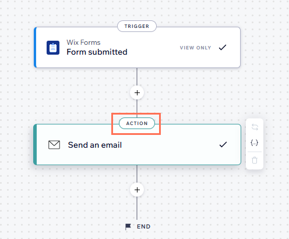Click the checkmark on Send an email card

223,144
